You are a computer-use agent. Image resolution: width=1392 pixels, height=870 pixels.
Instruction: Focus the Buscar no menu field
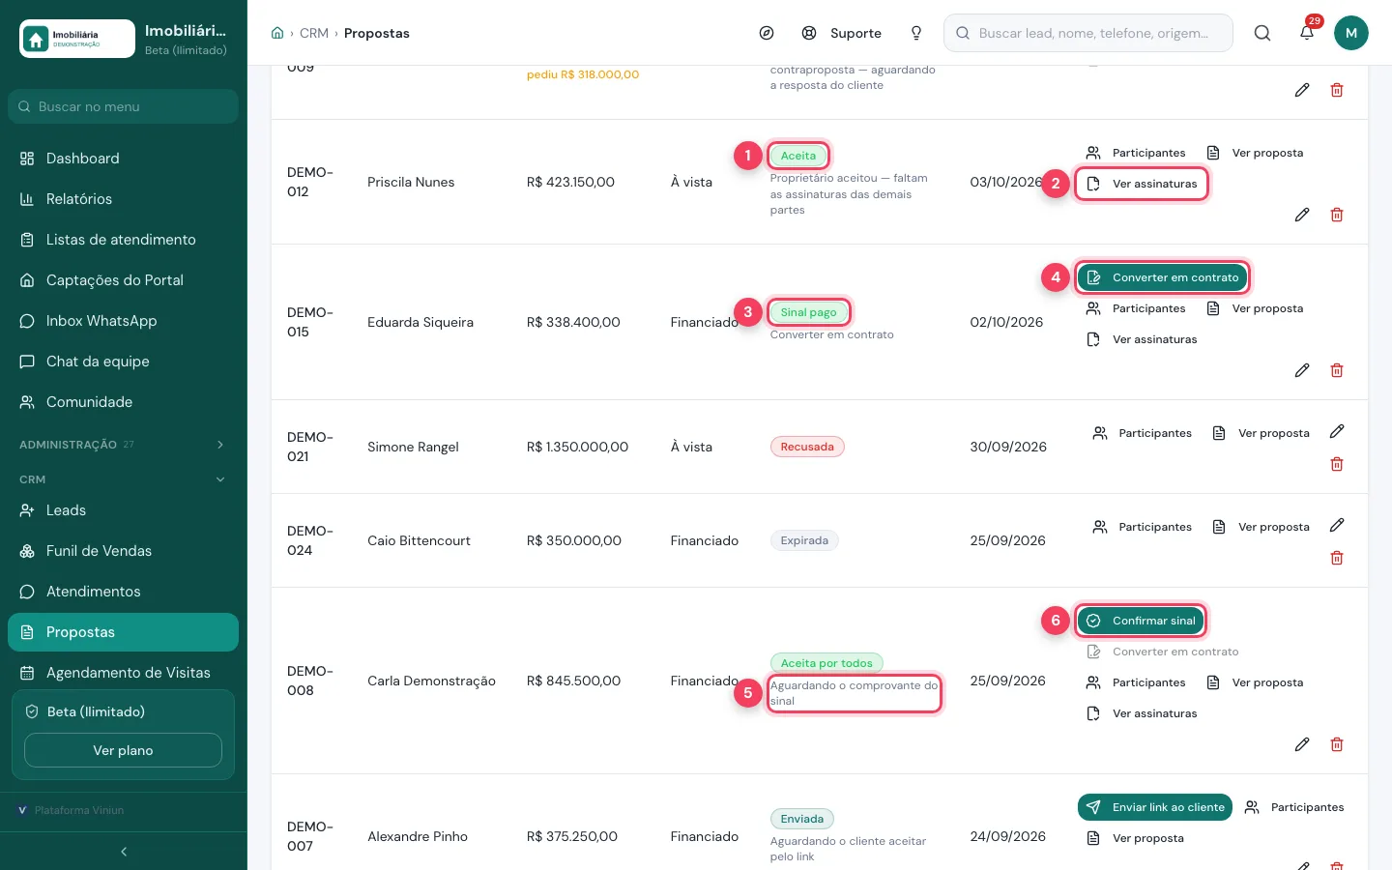point(124,106)
